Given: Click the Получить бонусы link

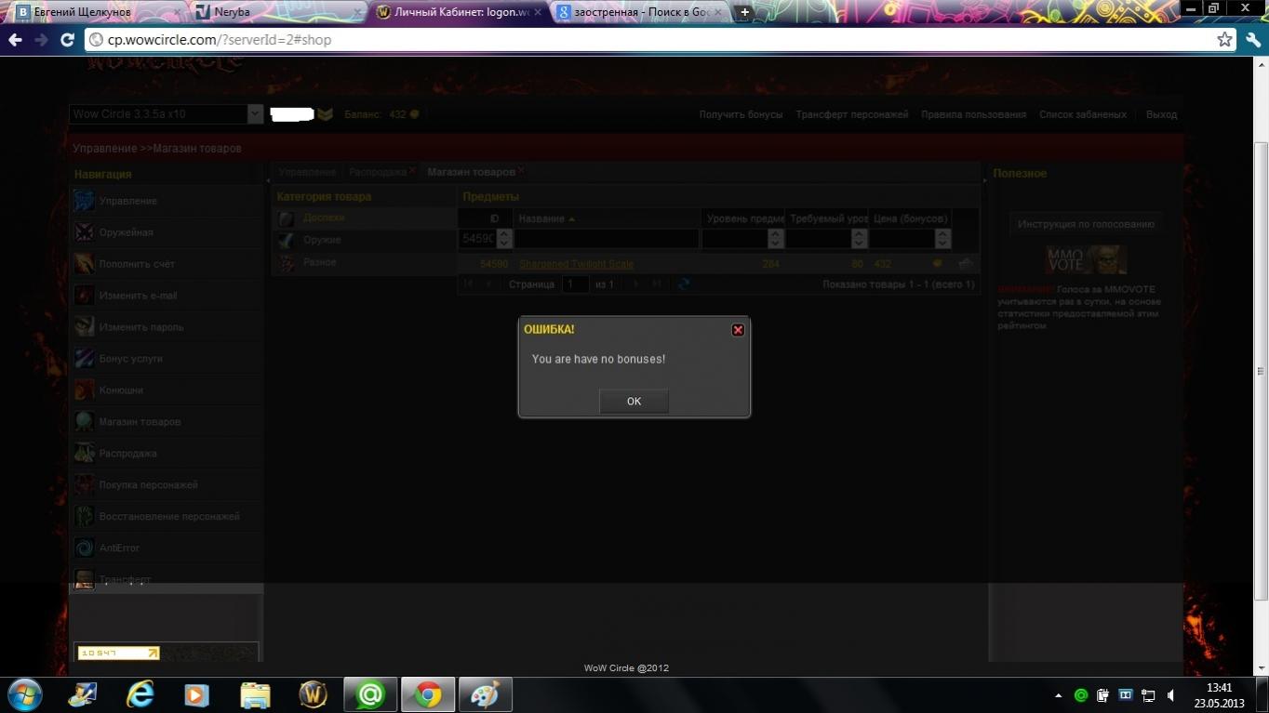Looking at the screenshot, I should [x=741, y=114].
